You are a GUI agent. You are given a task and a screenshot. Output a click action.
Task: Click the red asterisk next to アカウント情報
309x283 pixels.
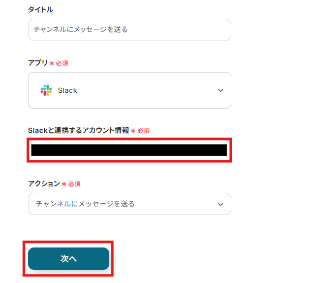pos(133,131)
